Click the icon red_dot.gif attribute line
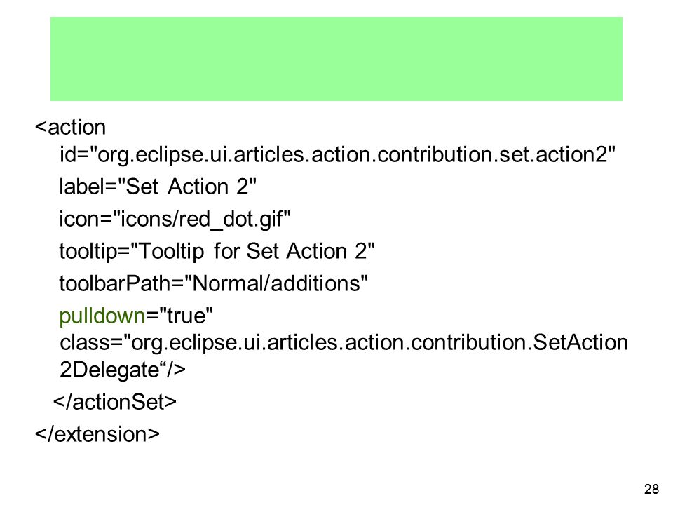 point(175,220)
